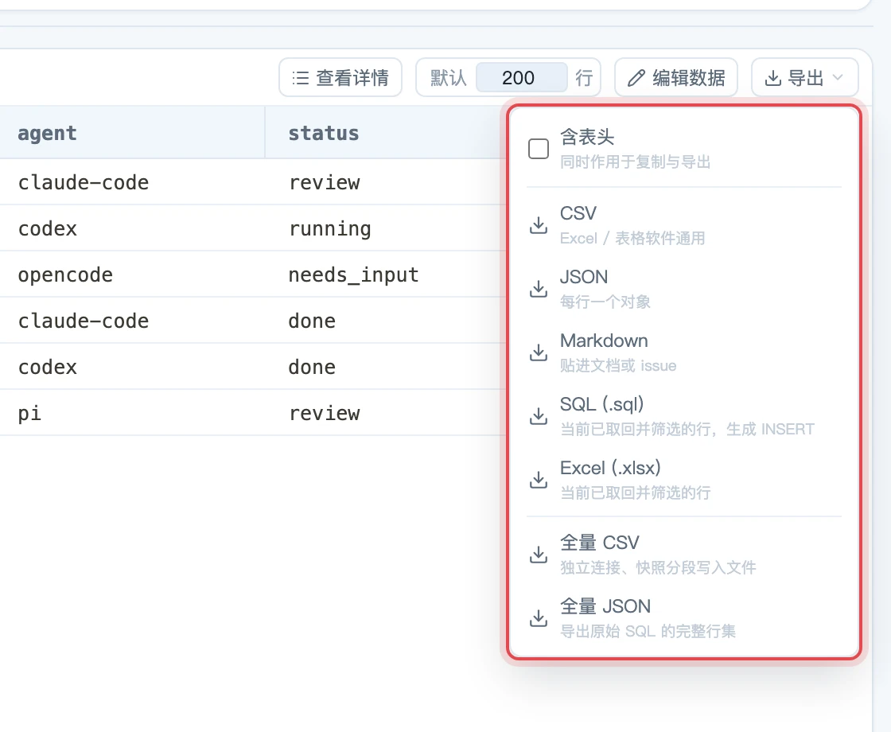Click the 全量 JSON label
This screenshot has width=891, height=732.
point(605,606)
